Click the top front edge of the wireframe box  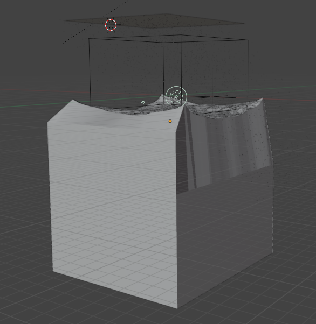126,40
